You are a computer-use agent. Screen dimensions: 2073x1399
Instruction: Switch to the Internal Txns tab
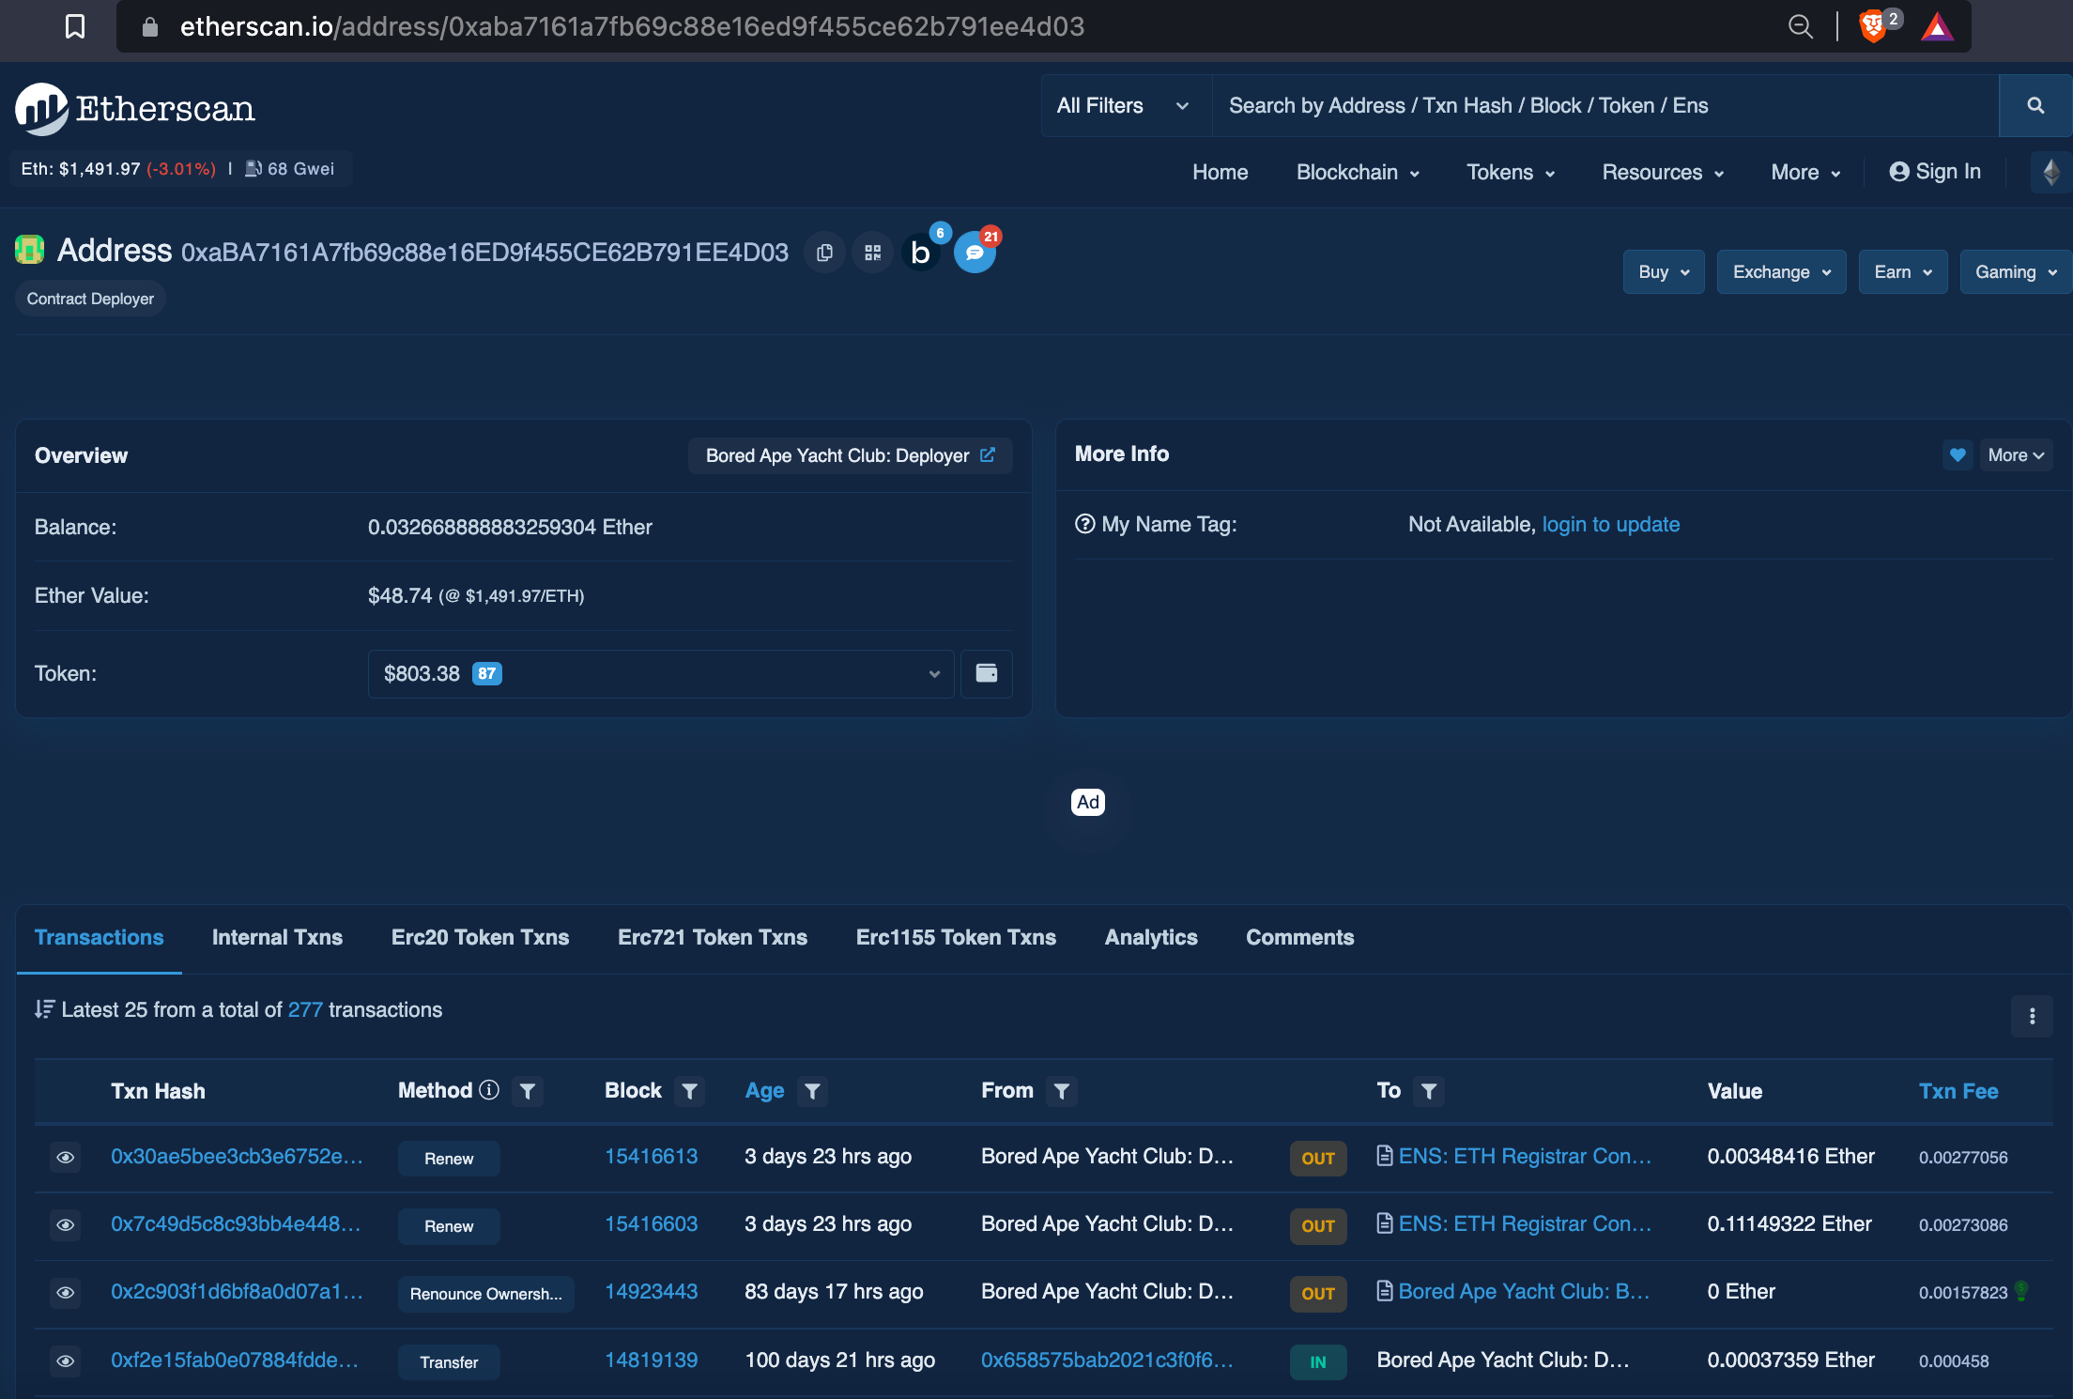(x=277, y=937)
